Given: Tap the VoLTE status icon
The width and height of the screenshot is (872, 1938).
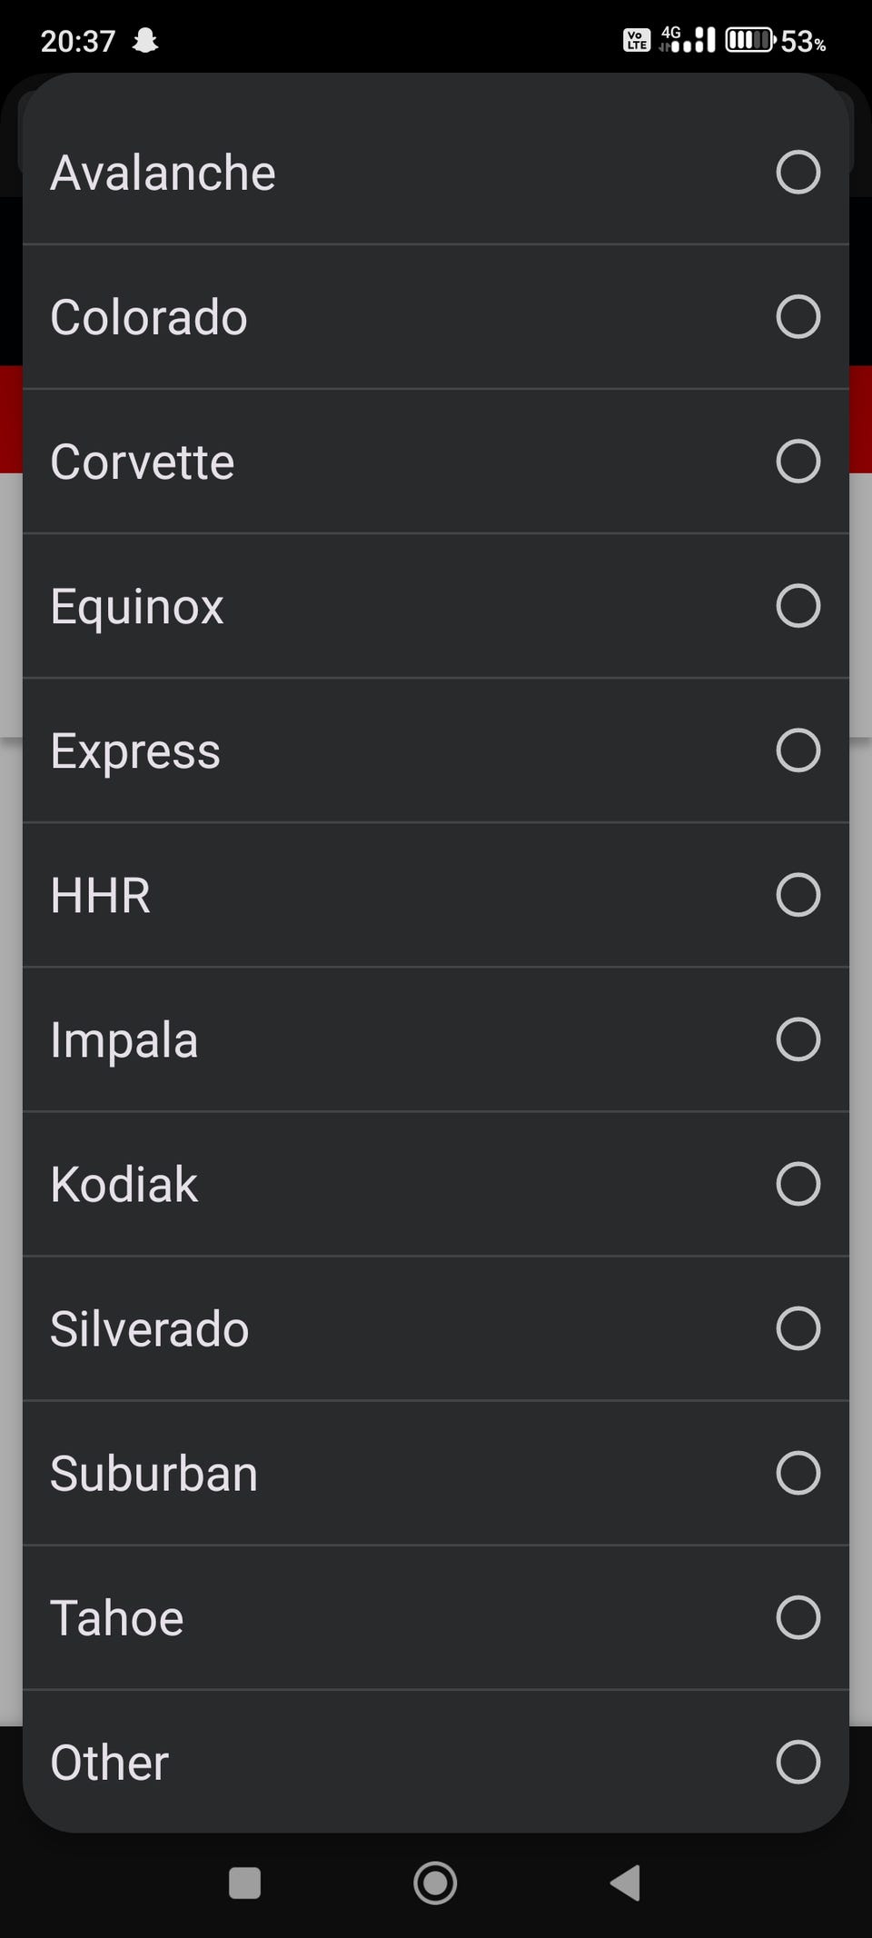Looking at the screenshot, I should [637, 40].
